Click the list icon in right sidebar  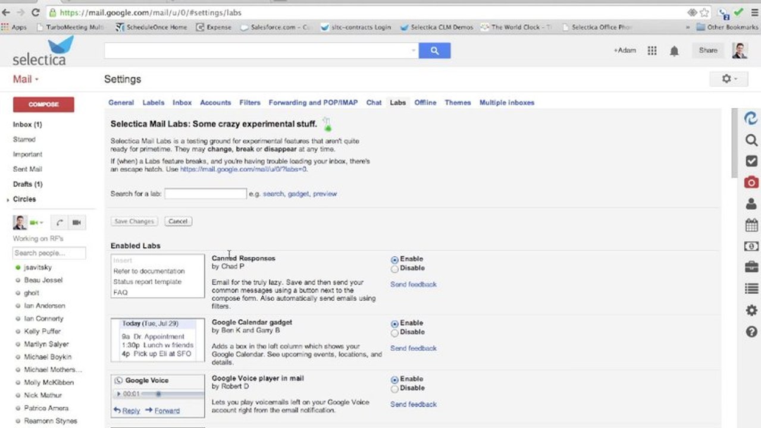[751, 288]
